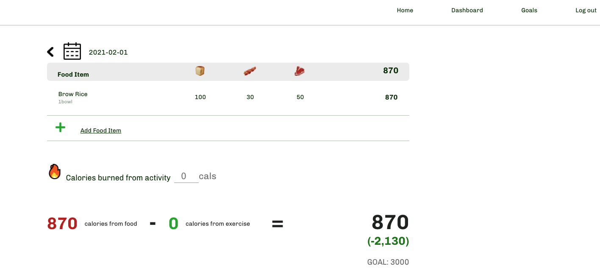600x274 pixels.
Task: Click the GOAL: 3000 text
Action: (x=388, y=262)
